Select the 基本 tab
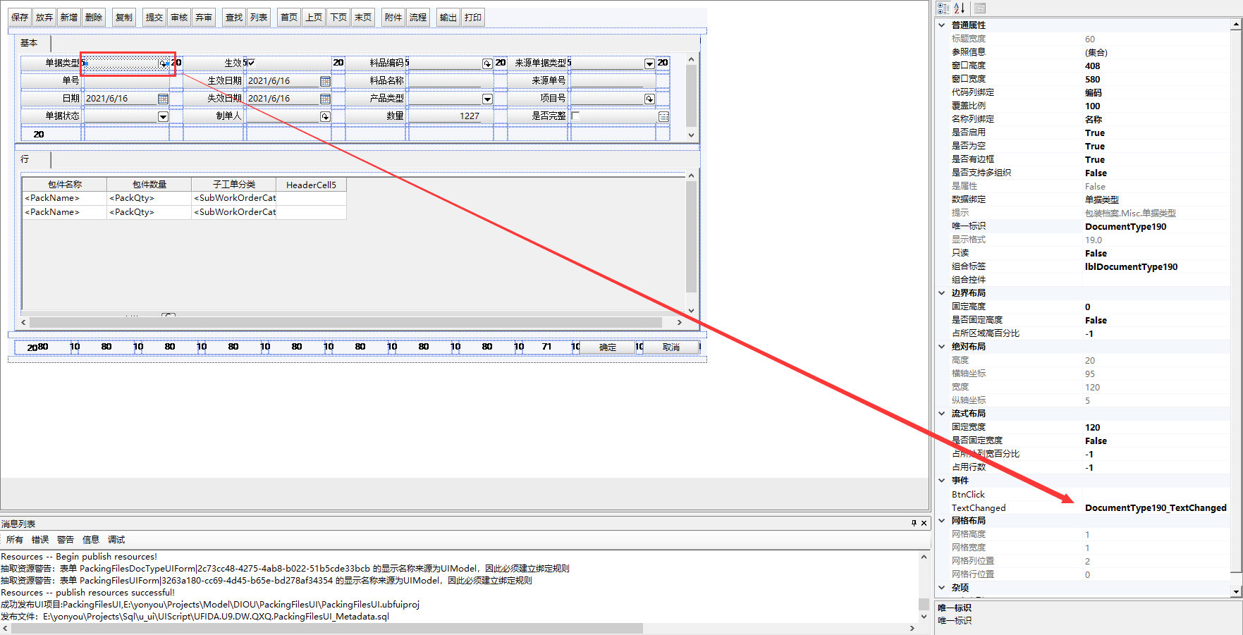The width and height of the screenshot is (1243, 635). 29,43
